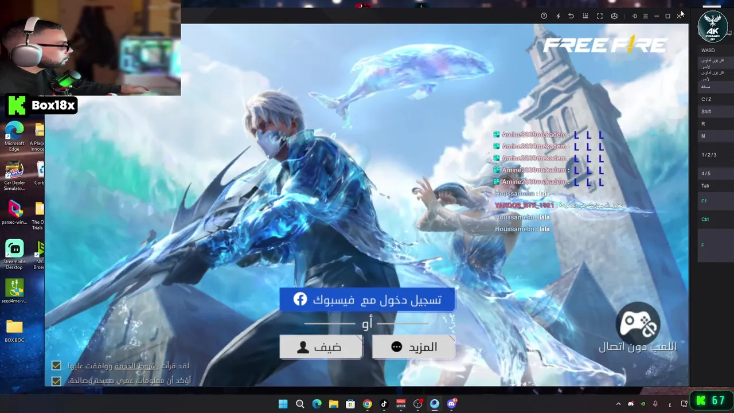Open Microsoft Store from the taskbar
The height and width of the screenshot is (413, 734).
[350, 404]
